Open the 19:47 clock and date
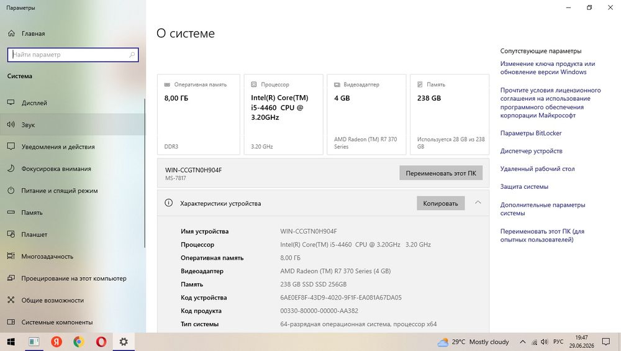Screen dimensions: 621x351 click(581, 342)
